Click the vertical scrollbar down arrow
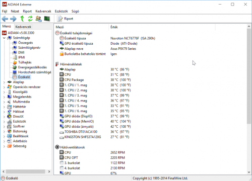252x181 pixels. click(249, 172)
